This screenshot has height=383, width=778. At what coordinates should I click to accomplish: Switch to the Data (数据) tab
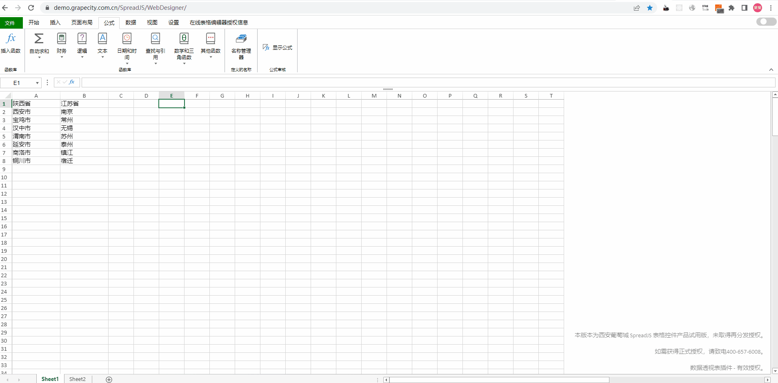[x=131, y=22]
